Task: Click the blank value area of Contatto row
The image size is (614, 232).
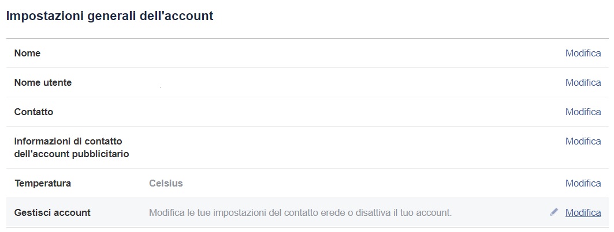Action: click(352, 112)
